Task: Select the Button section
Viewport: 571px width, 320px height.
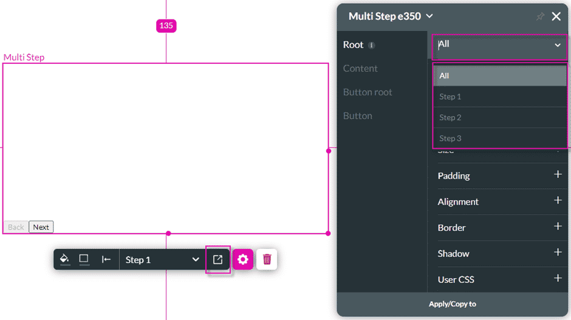Action: pyautogui.click(x=358, y=116)
